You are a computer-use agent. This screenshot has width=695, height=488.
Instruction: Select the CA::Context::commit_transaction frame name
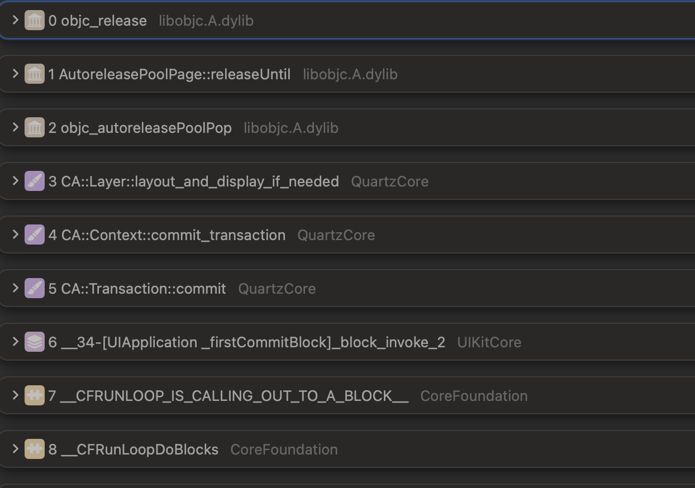pos(173,235)
